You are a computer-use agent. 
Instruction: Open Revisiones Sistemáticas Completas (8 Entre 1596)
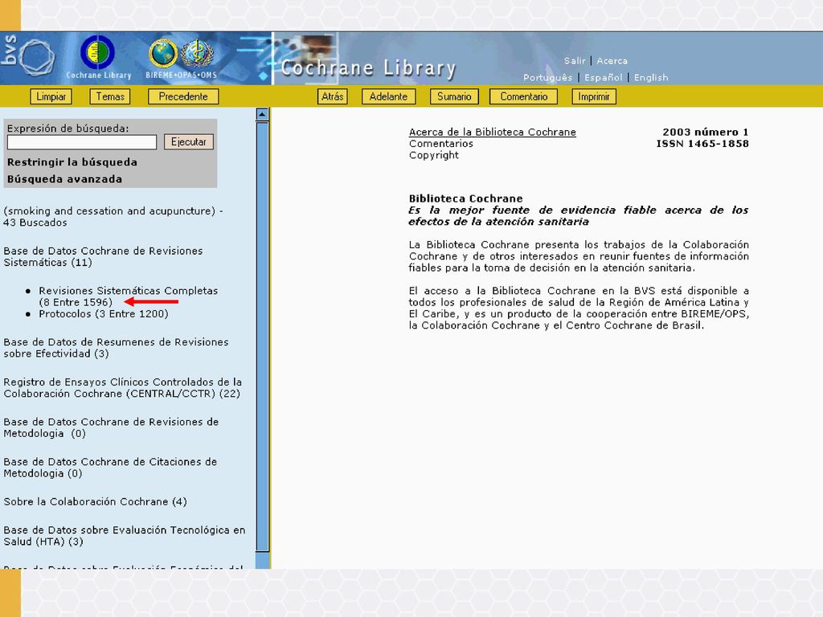[128, 296]
